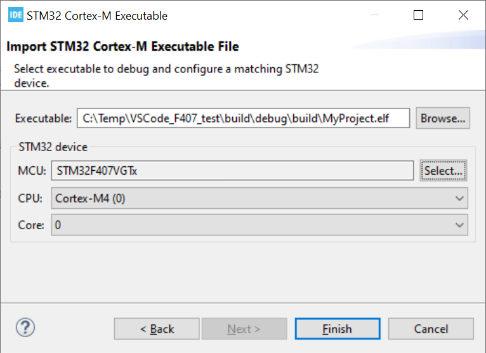Click the IDE icon in the title bar
This screenshot has height=353, width=486.
pyautogui.click(x=15, y=16)
